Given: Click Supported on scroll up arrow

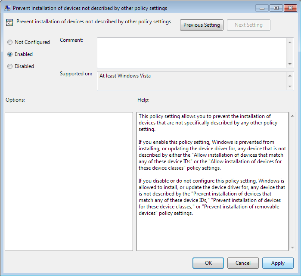Looking at the screenshot, I should (x=290, y=76).
